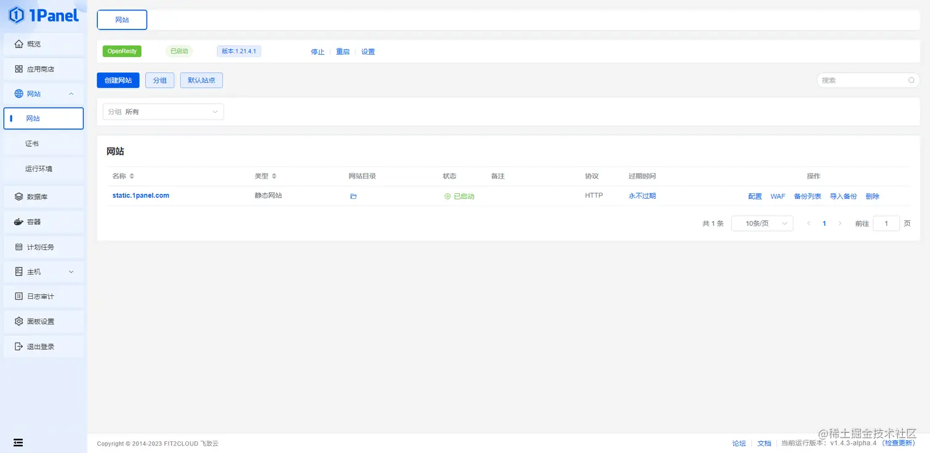The width and height of the screenshot is (930, 453).
Task: Click the 默认站点 default site button
Action: coord(201,80)
